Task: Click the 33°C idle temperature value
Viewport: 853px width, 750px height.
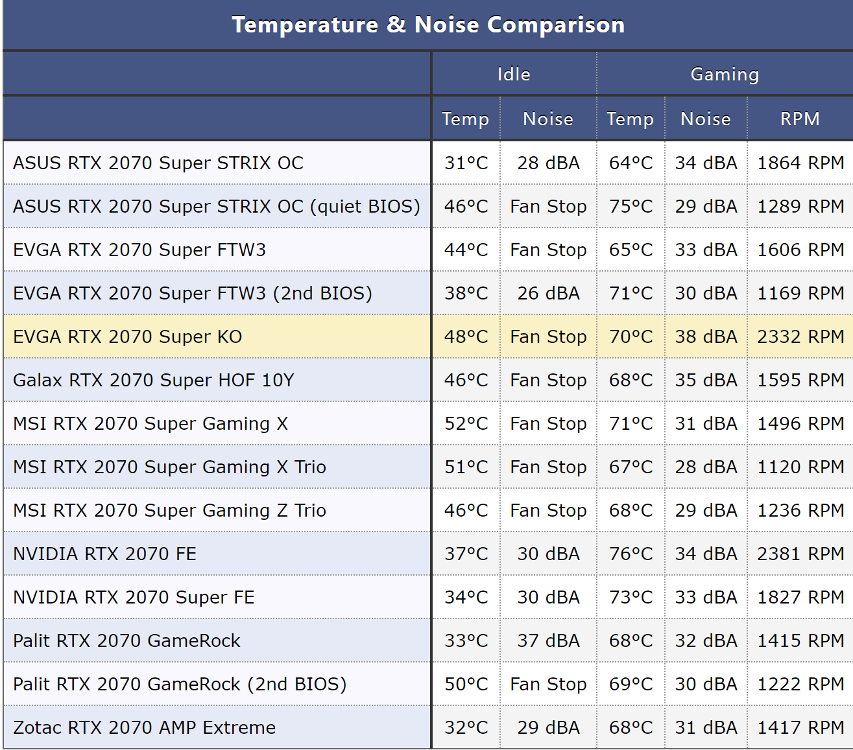Action: click(466, 640)
